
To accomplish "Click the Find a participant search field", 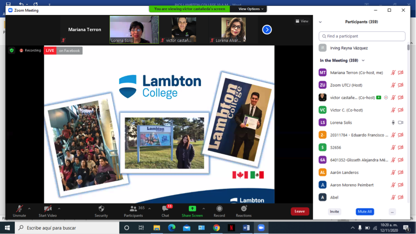I will [x=362, y=36].
